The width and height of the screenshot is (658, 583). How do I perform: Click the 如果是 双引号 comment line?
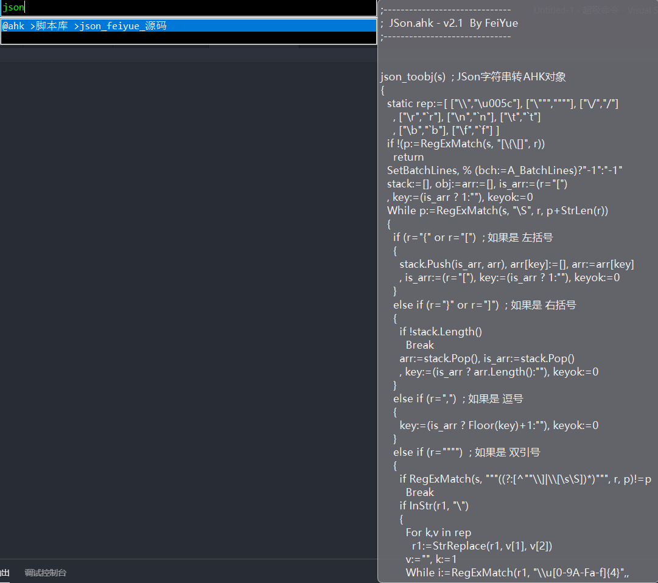pyautogui.click(x=466, y=452)
